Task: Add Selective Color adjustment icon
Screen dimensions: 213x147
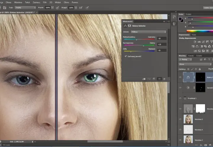Action: (207, 51)
